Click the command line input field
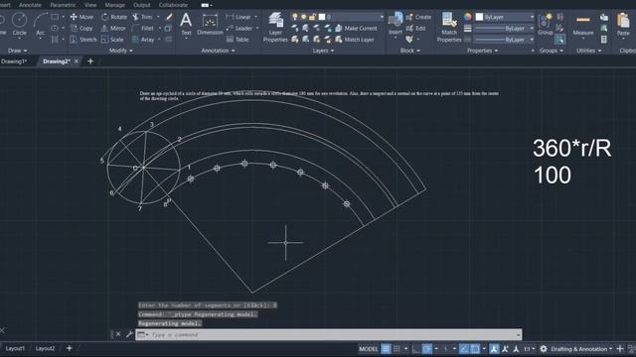 [x=329, y=335]
